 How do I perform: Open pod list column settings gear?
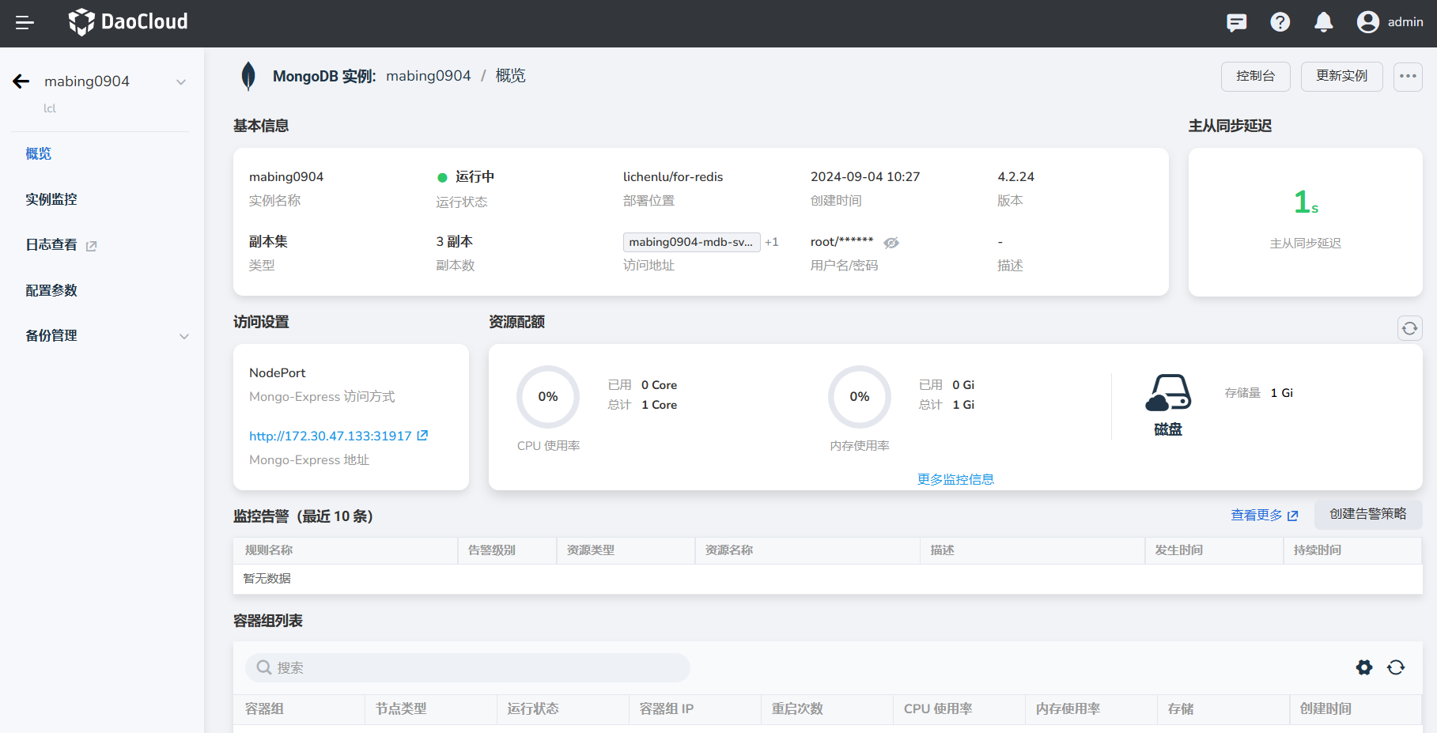[x=1363, y=667]
